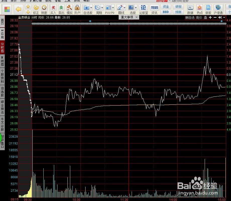Click the 25.92 lowest price label
The height and width of the screenshot is (201, 231).
point(14,130)
